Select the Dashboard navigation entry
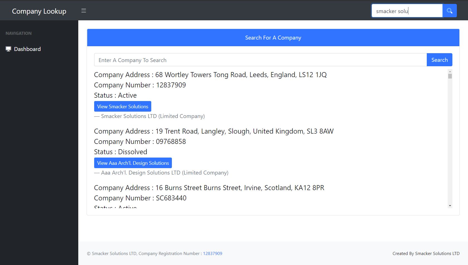 tap(27, 49)
